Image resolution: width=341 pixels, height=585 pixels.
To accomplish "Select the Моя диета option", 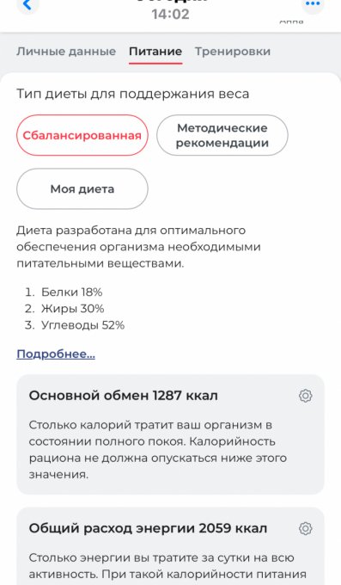I will [82, 188].
